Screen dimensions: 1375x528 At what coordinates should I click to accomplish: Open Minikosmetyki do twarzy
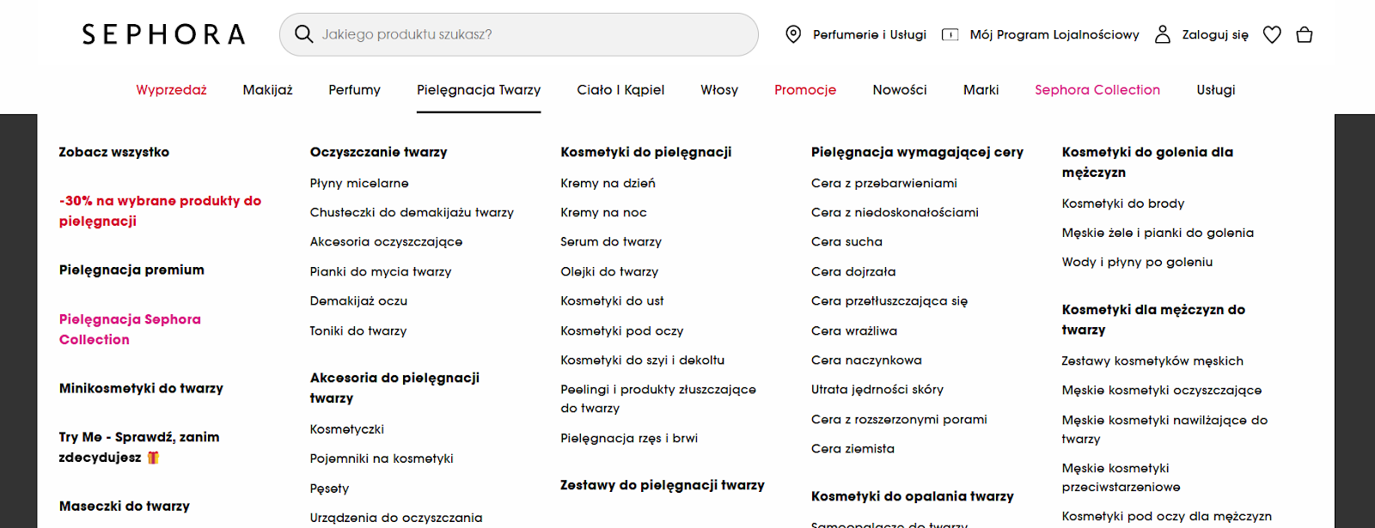pos(141,388)
